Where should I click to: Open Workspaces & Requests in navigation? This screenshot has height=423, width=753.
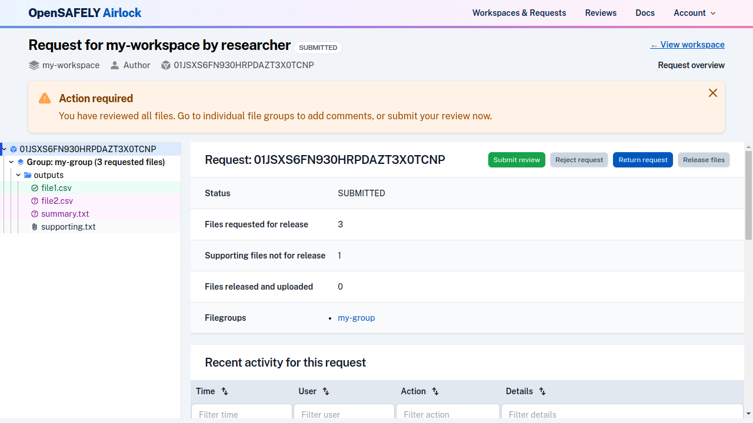point(519,13)
